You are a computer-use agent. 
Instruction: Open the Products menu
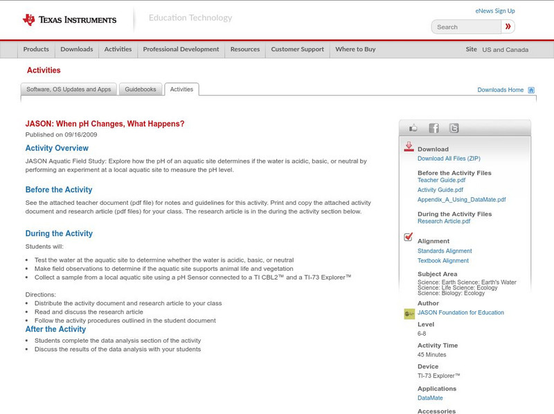pyautogui.click(x=36, y=49)
